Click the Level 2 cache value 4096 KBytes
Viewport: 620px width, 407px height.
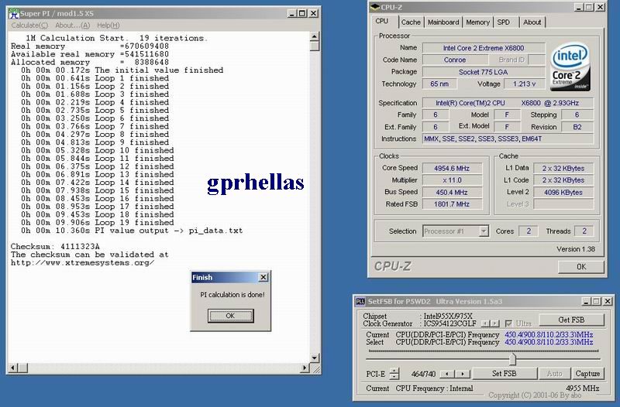tap(563, 193)
